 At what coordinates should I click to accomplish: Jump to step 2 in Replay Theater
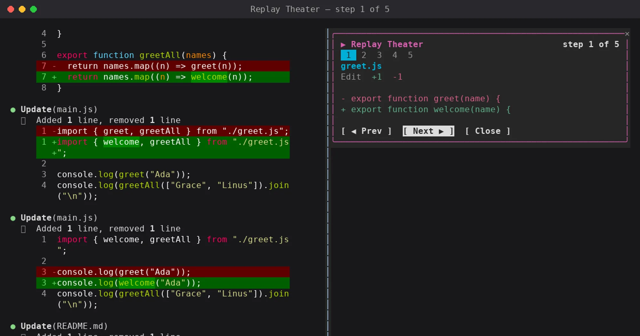pos(364,55)
